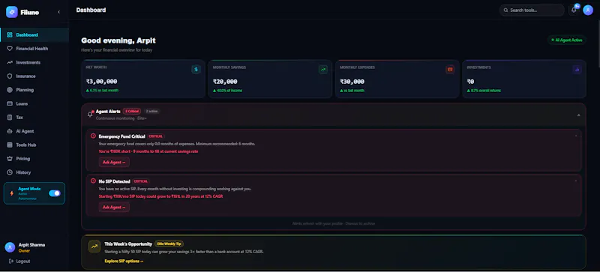Click the search magnifier icon
The image size is (600, 272).
[505, 10]
